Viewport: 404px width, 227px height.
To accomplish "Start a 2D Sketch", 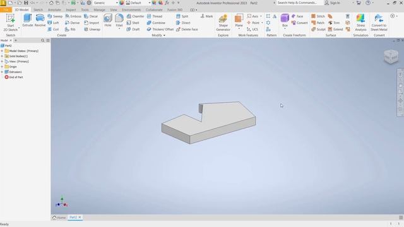I will [x=11, y=23].
